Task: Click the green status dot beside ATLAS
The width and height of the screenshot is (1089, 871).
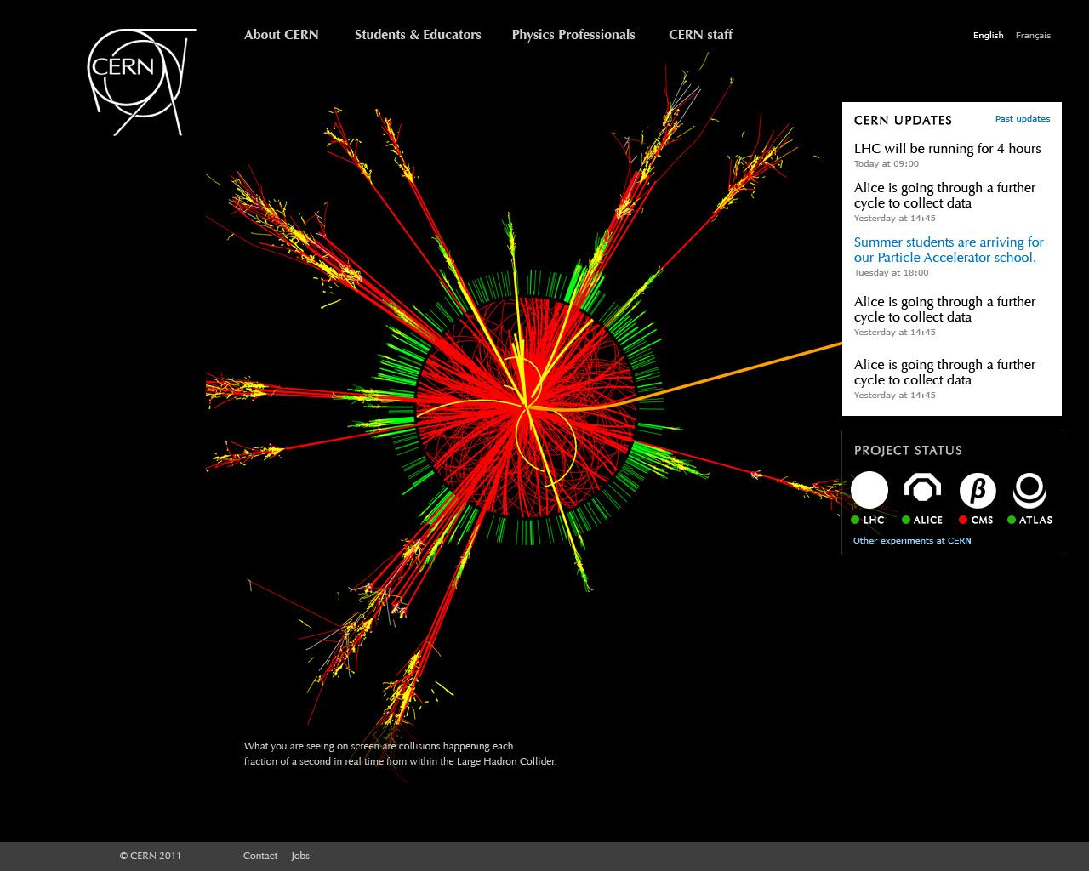Action: (1012, 520)
